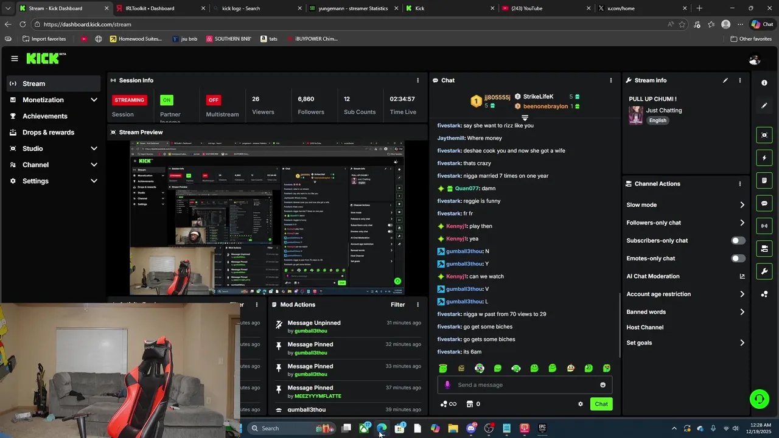Switch to yungemann streamer Statistics tab

(x=353, y=9)
